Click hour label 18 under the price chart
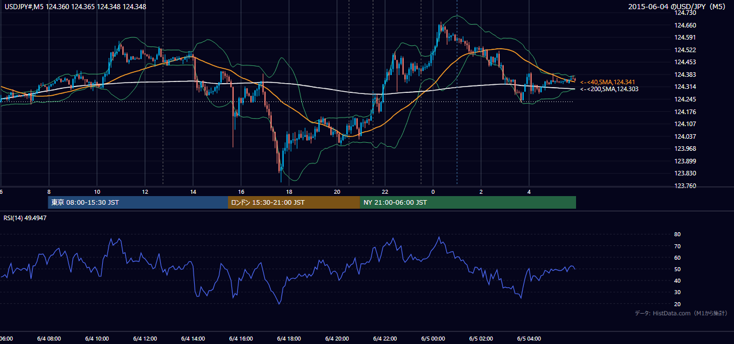Image resolution: width=734 pixels, height=344 pixels. tap(289, 192)
